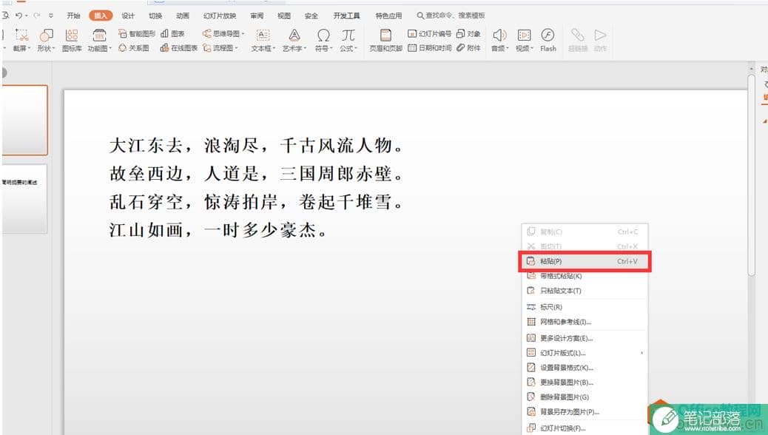Switch to the 插入 tab

pyautogui.click(x=101, y=16)
